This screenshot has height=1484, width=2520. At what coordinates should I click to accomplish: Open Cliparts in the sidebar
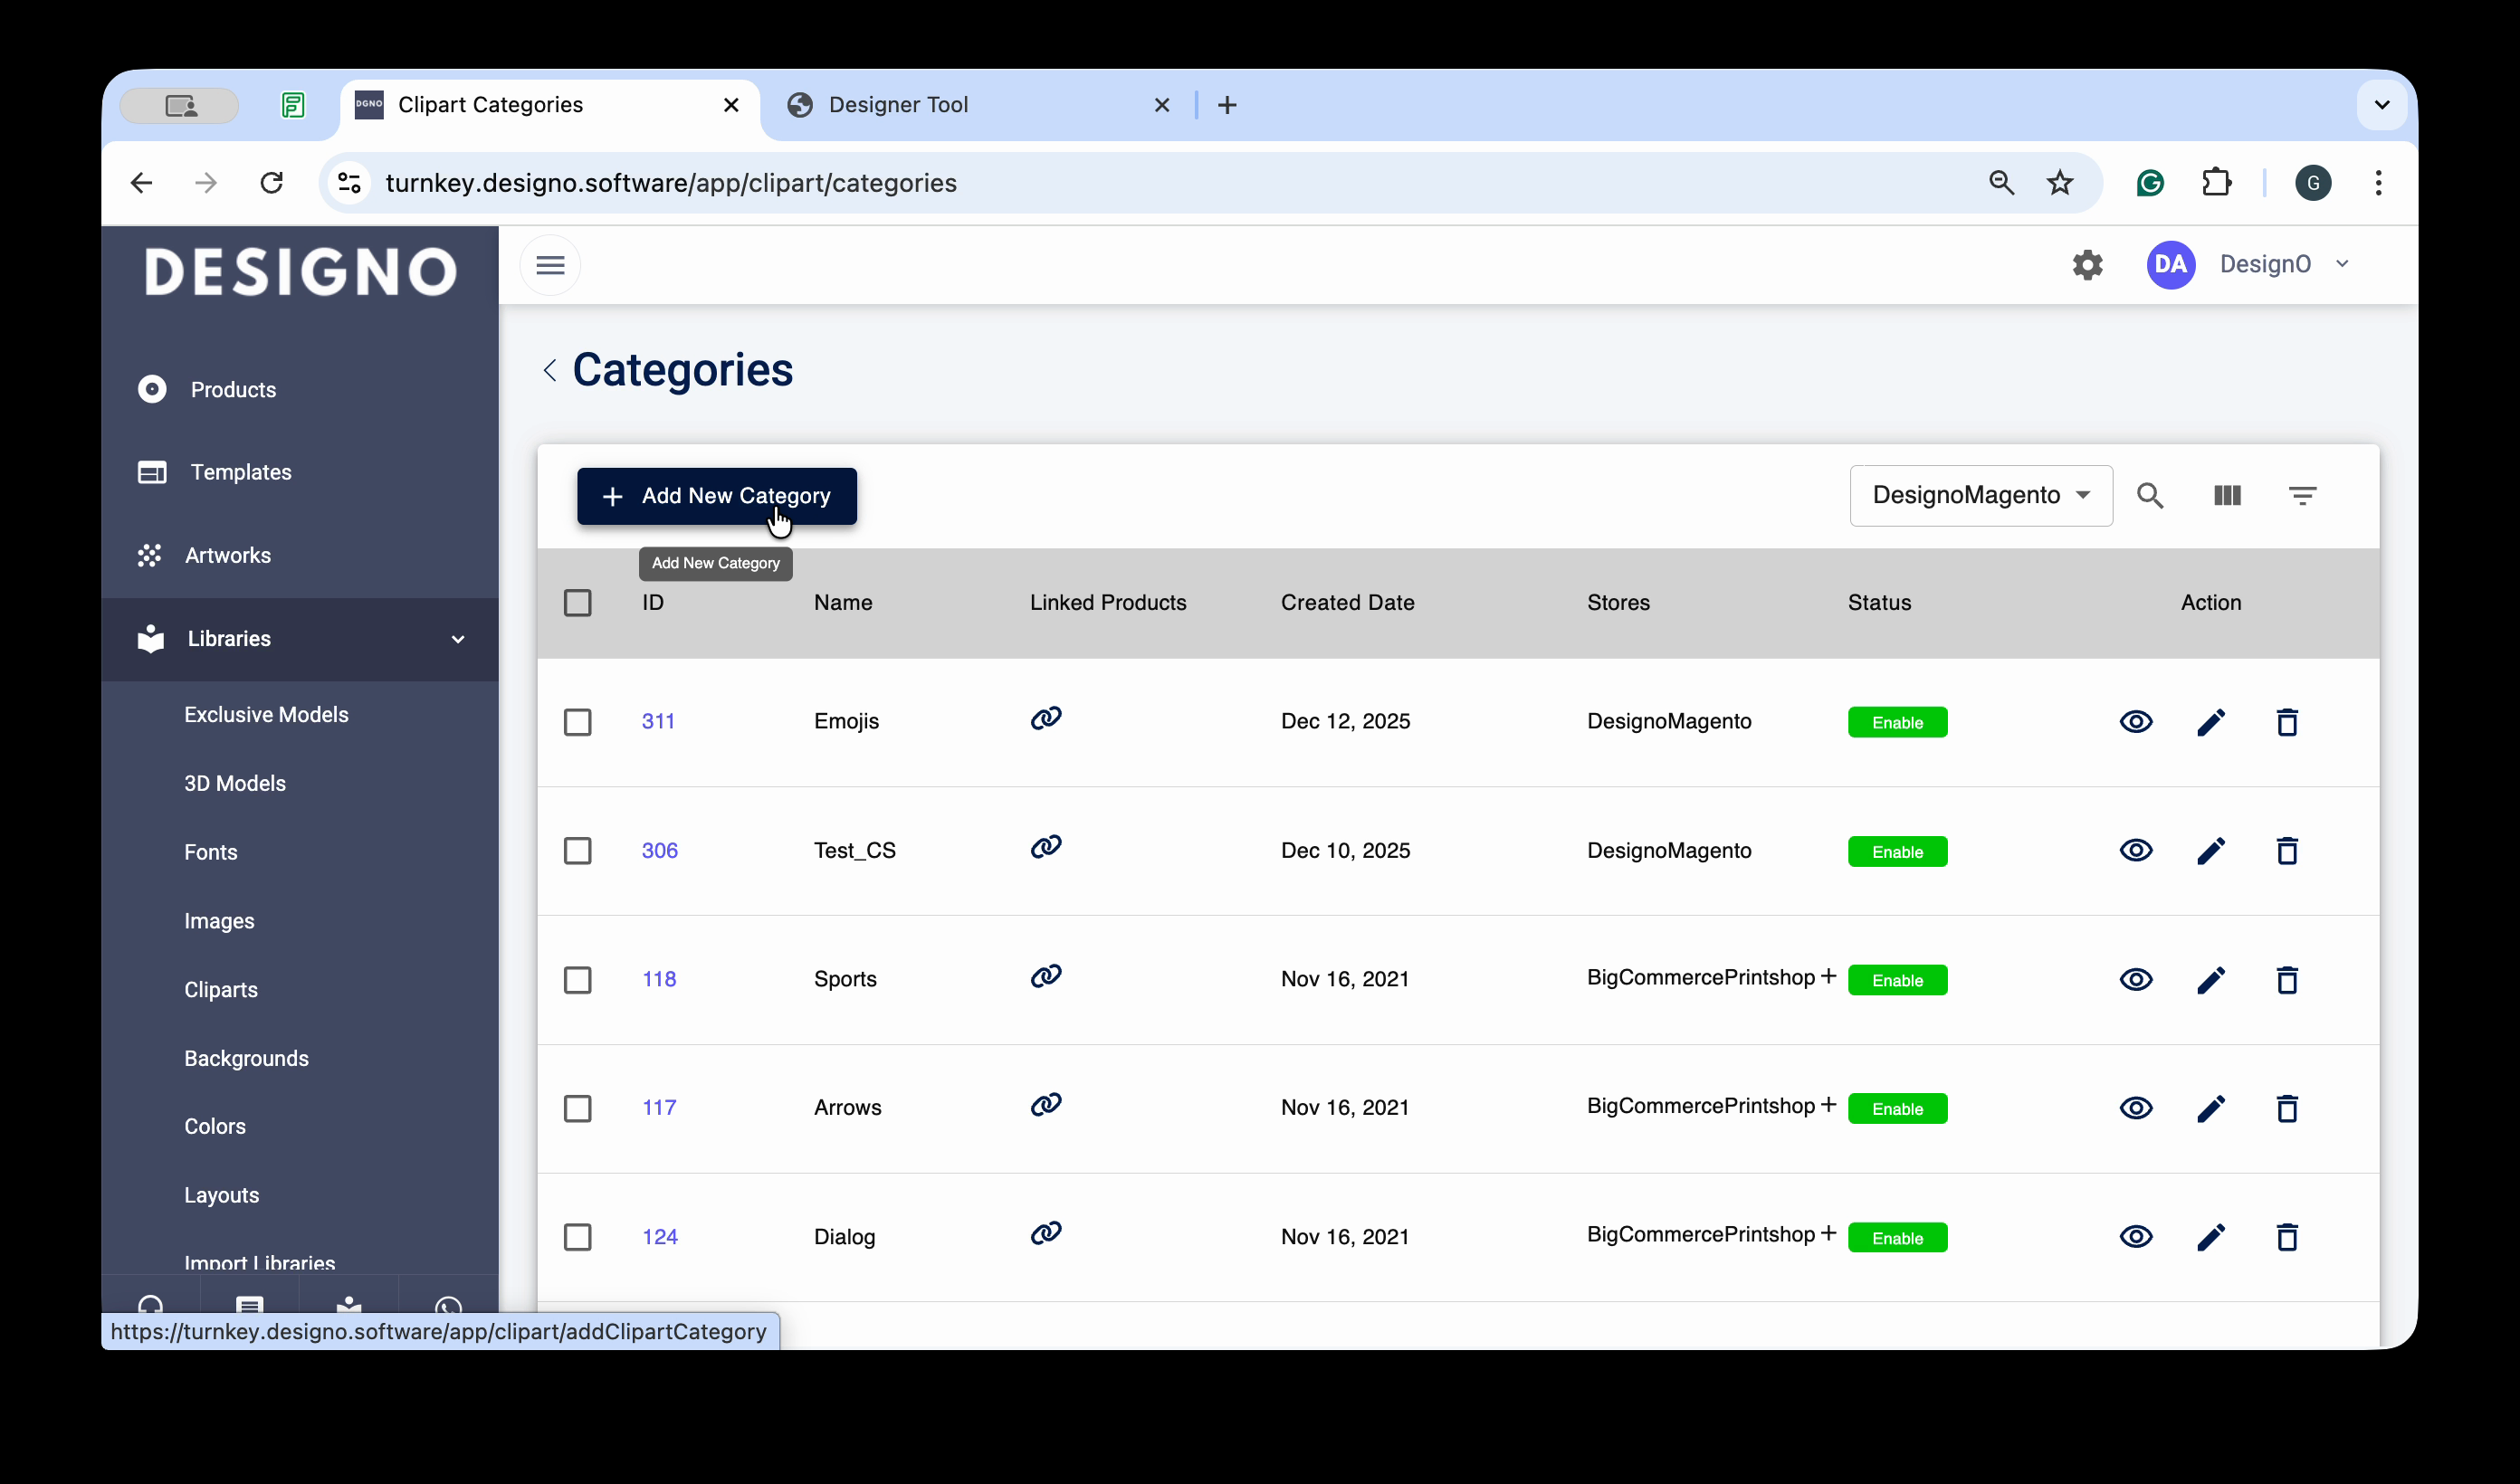pyautogui.click(x=221, y=990)
